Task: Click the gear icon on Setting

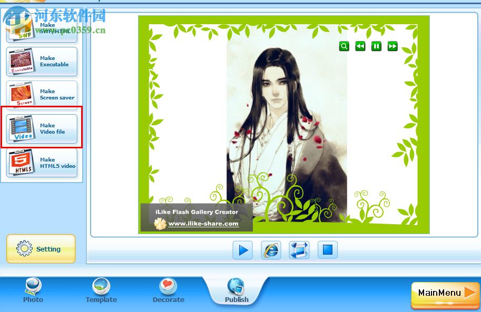Action: tap(24, 248)
